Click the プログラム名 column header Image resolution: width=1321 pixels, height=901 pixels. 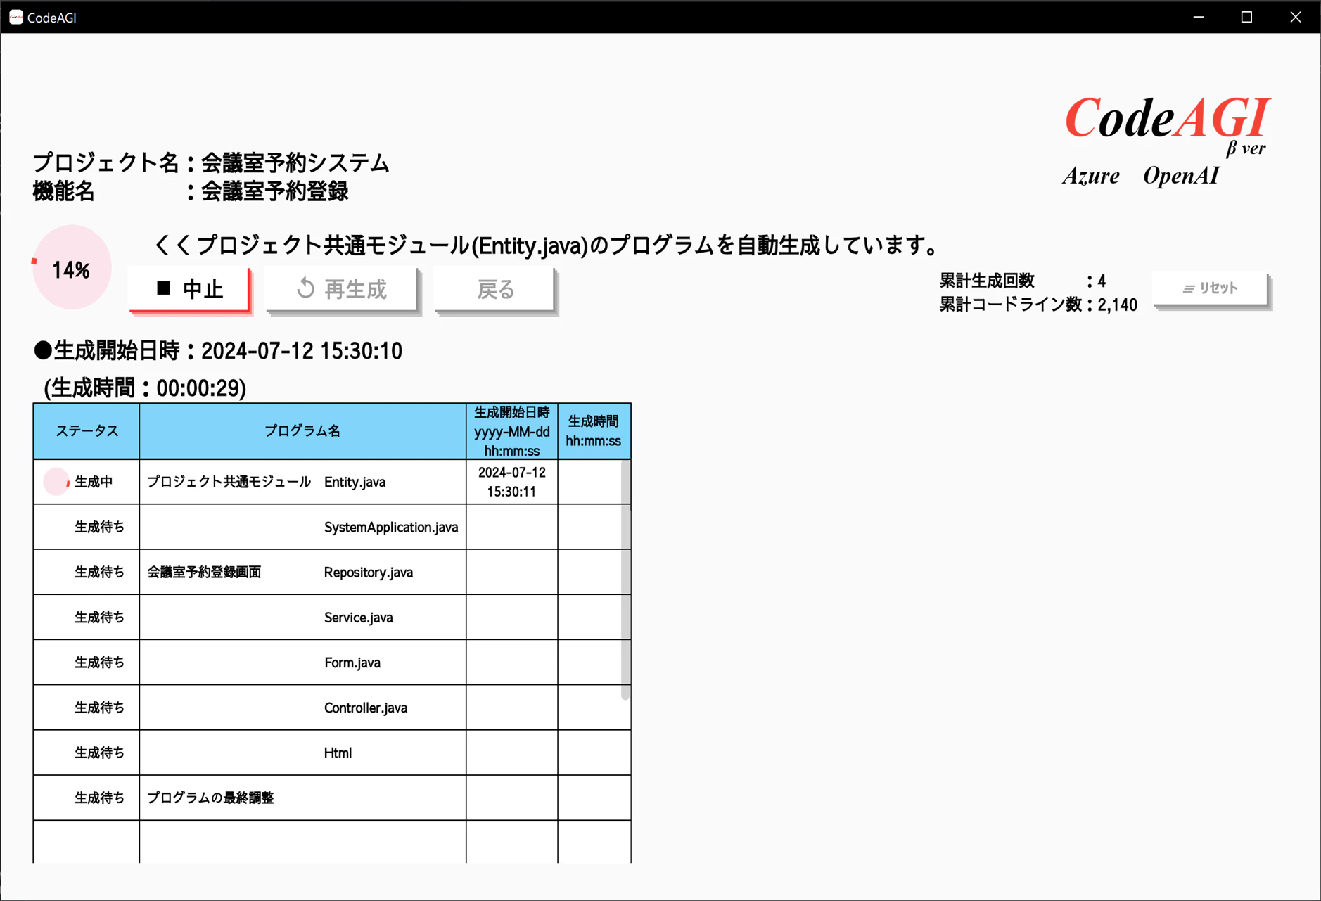click(x=302, y=431)
